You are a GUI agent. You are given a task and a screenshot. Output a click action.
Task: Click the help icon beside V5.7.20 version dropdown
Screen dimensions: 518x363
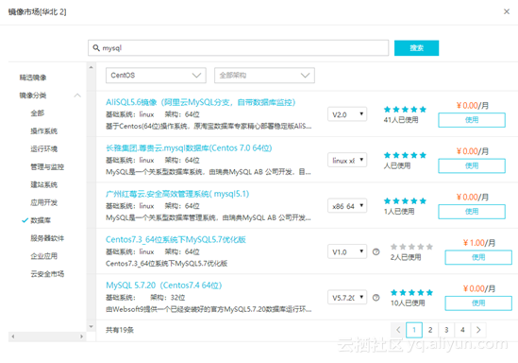[x=376, y=298]
